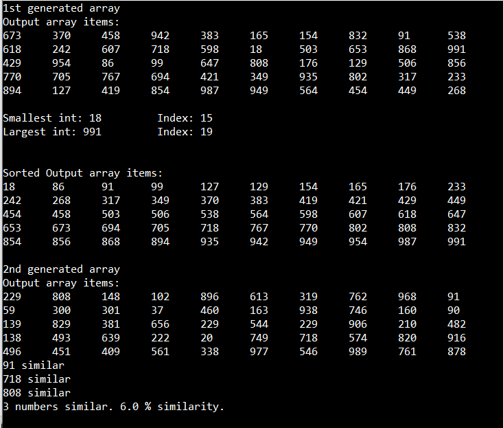
Task: Click 718 in the sorted array
Action: click(x=209, y=228)
